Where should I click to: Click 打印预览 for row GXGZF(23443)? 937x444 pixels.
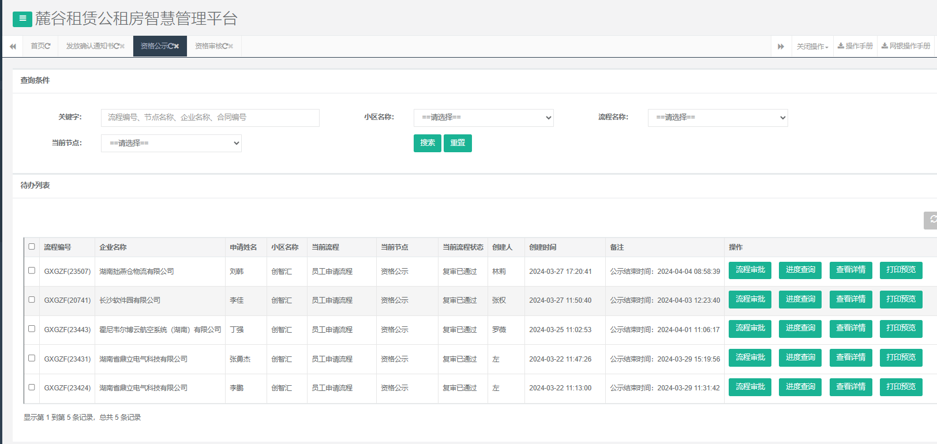901,328
